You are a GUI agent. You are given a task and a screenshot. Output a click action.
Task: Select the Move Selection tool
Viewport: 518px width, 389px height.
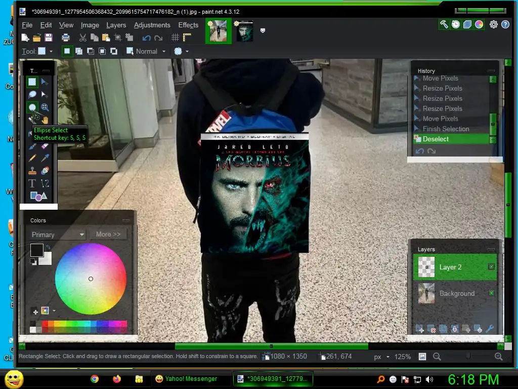45,95
